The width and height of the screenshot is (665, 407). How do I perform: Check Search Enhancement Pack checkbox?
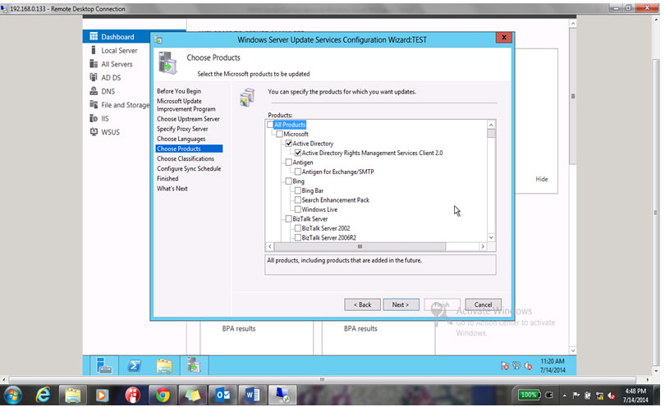(x=298, y=199)
